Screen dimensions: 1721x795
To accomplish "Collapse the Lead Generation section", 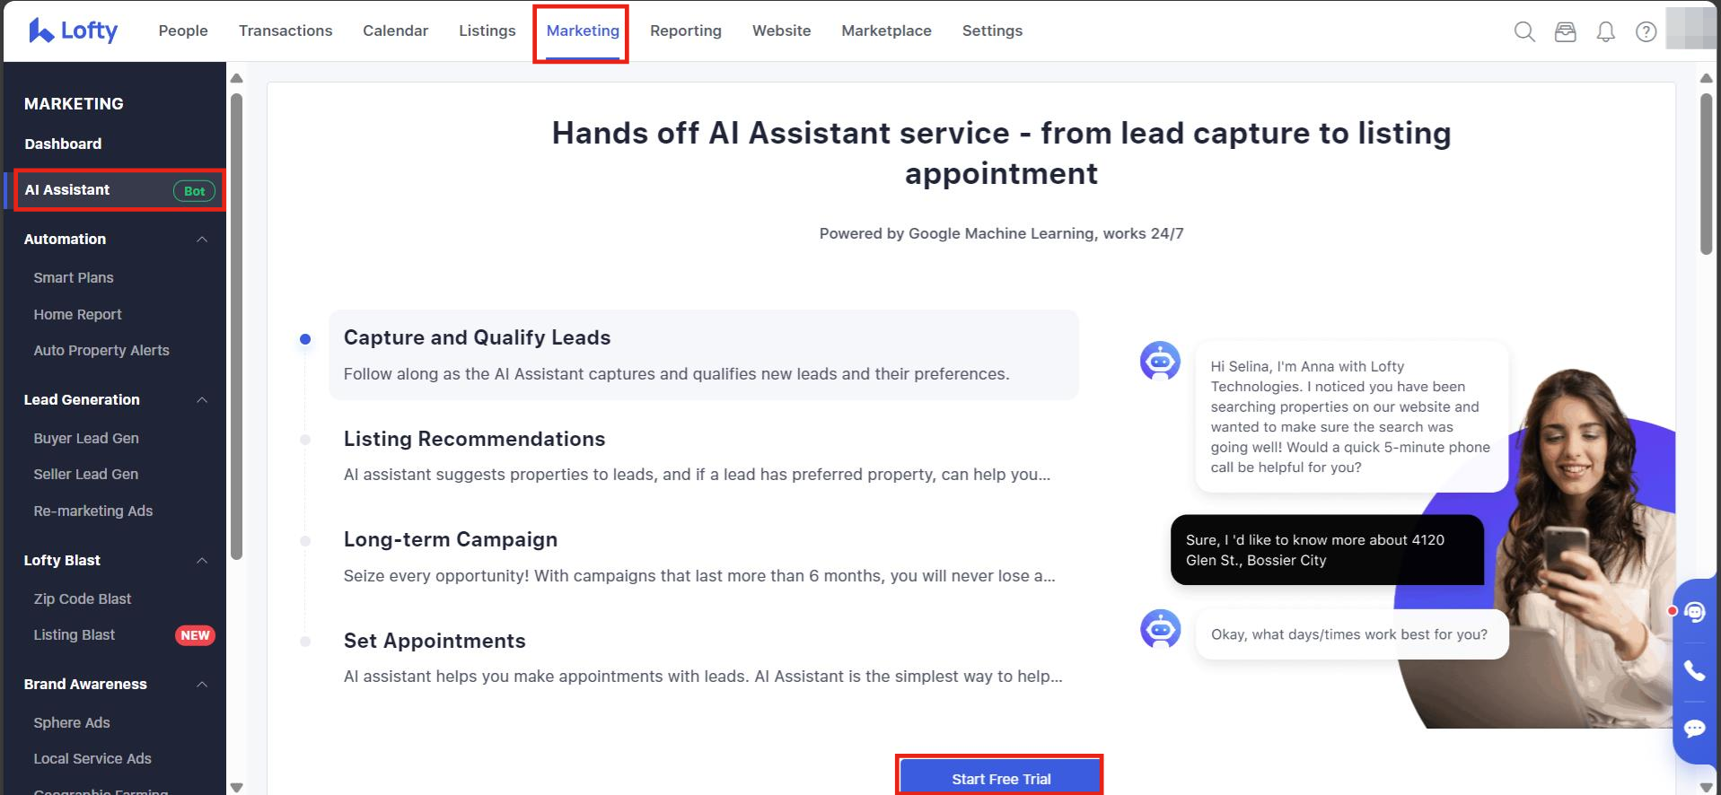I will (x=202, y=400).
